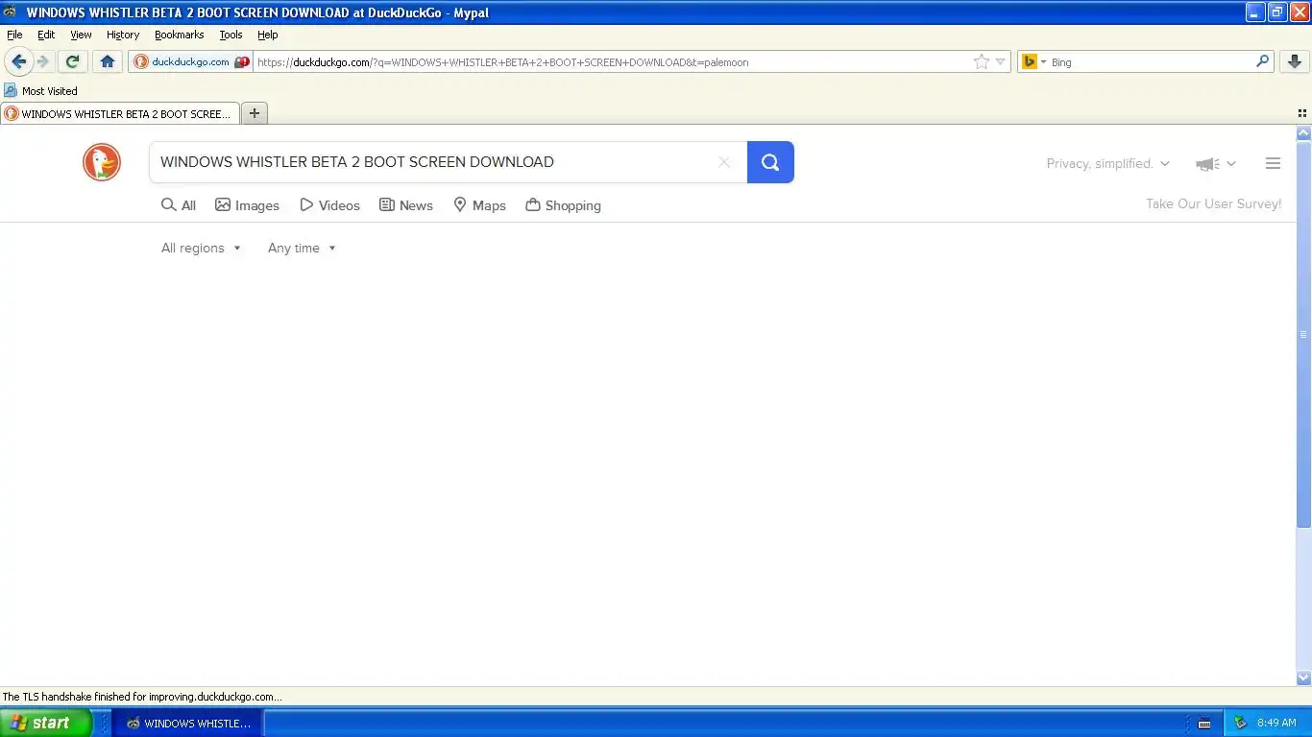
Task: Open the Downloads arrow button
Action: [1294, 61]
